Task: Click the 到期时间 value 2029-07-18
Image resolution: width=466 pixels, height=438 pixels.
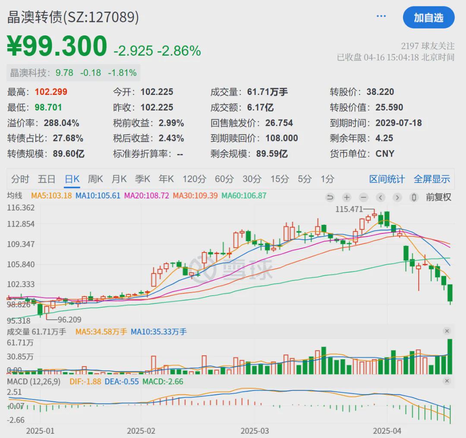Action: (x=399, y=123)
